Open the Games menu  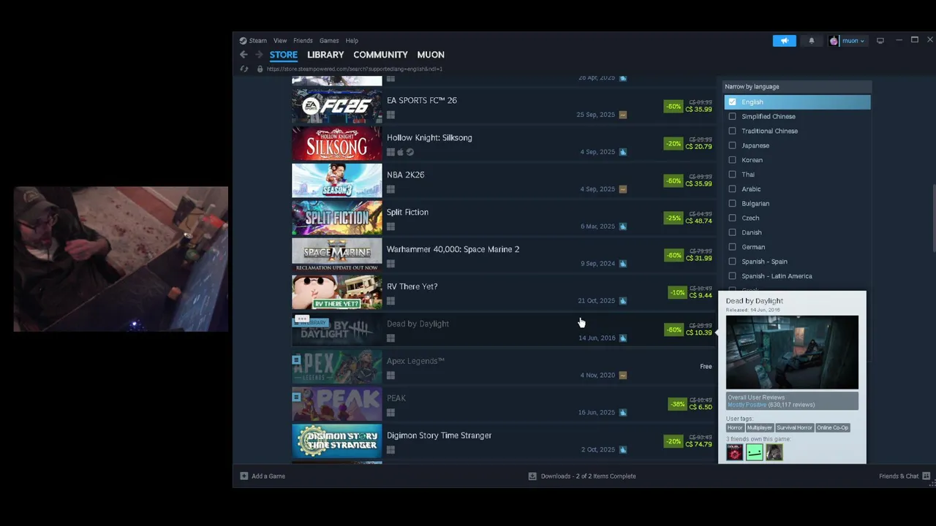coord(329,41)
